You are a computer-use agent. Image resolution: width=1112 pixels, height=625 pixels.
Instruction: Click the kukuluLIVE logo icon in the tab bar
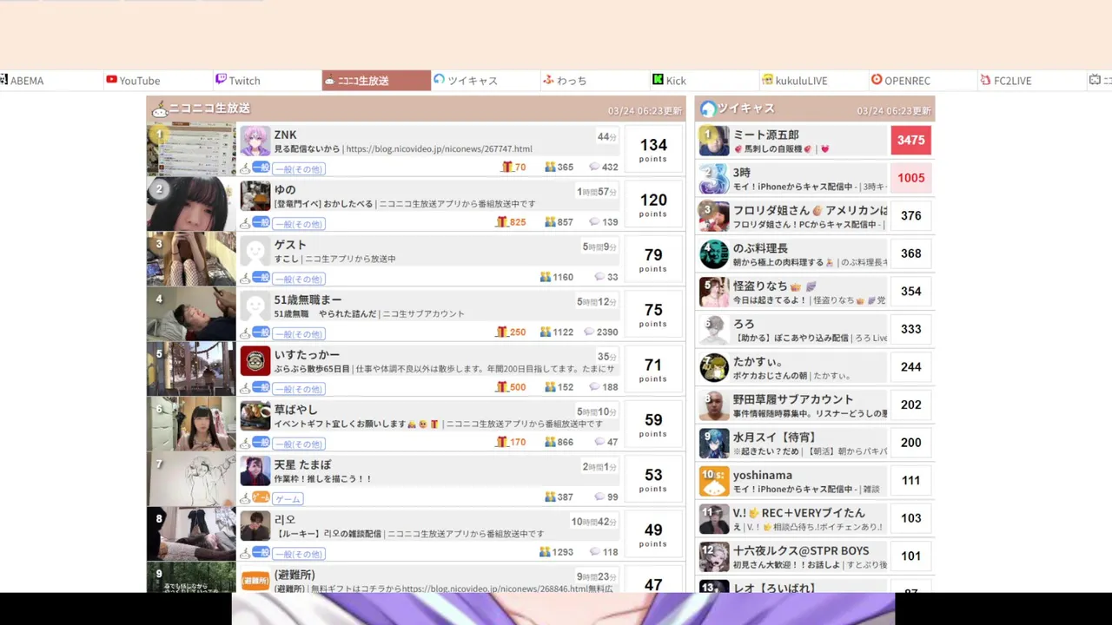(767, 80)
